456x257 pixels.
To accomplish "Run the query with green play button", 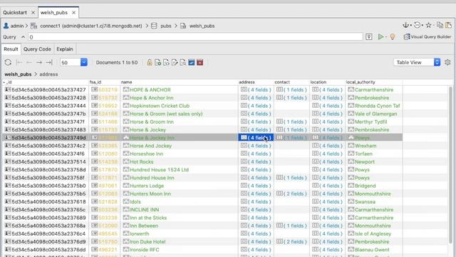I will point(380,36).
